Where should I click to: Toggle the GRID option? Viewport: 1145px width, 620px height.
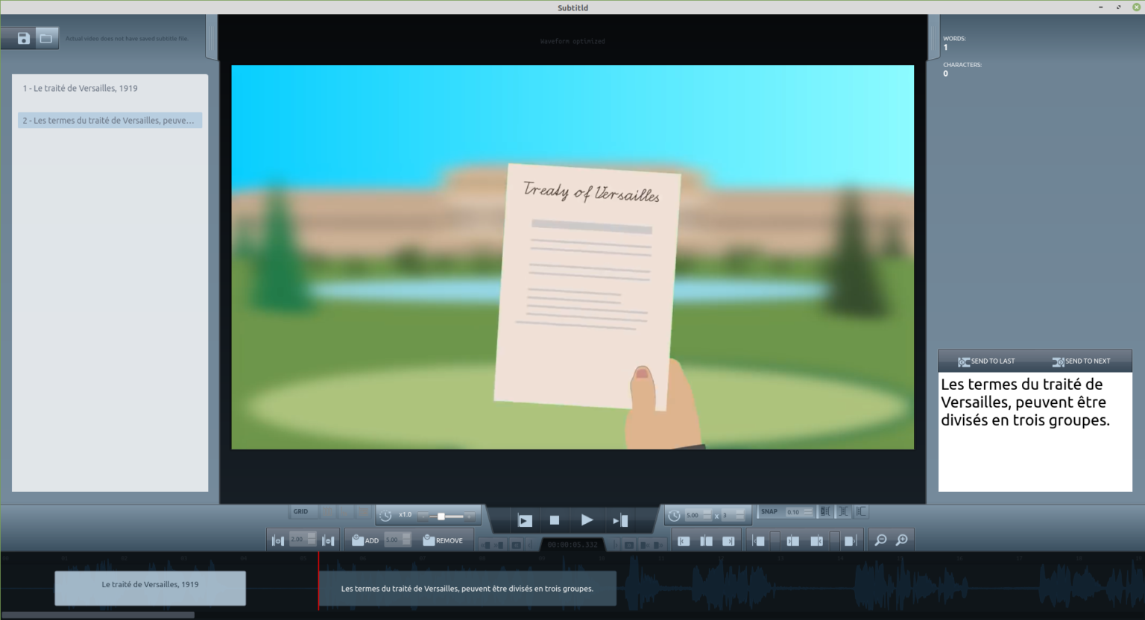coord(300,512)
